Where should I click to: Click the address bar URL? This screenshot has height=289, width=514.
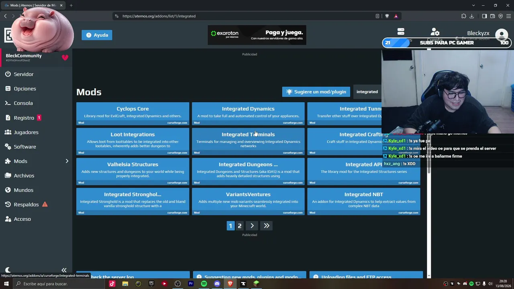[159, 16]
